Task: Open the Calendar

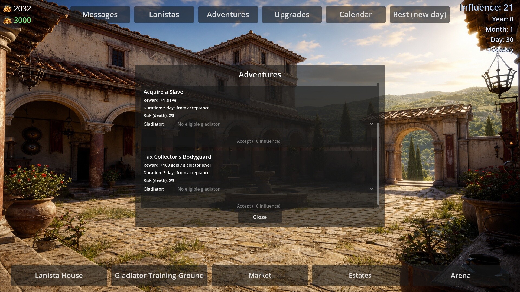Action: 356,15
